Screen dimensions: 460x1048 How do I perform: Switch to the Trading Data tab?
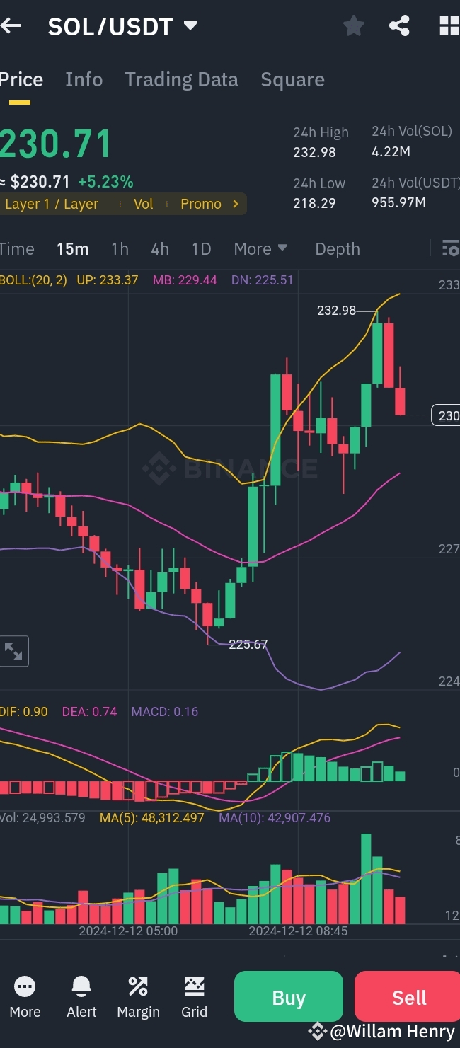181,79
